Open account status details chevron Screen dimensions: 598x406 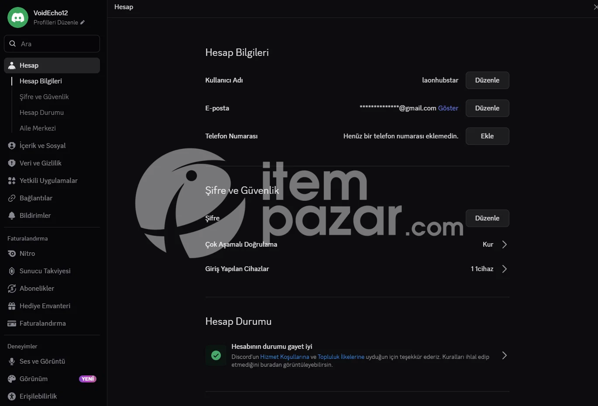(504, 355)
